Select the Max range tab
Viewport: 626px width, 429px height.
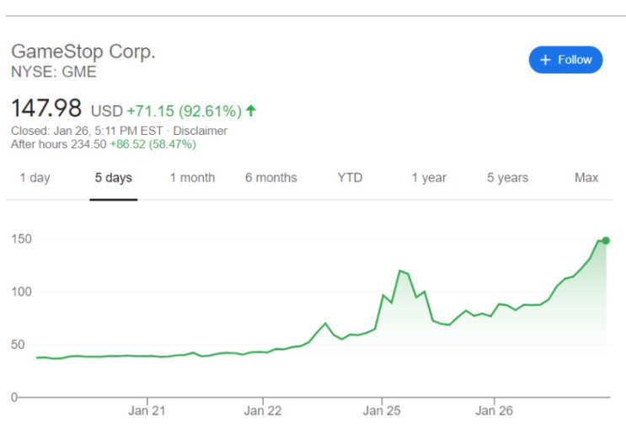pos(586,177)
